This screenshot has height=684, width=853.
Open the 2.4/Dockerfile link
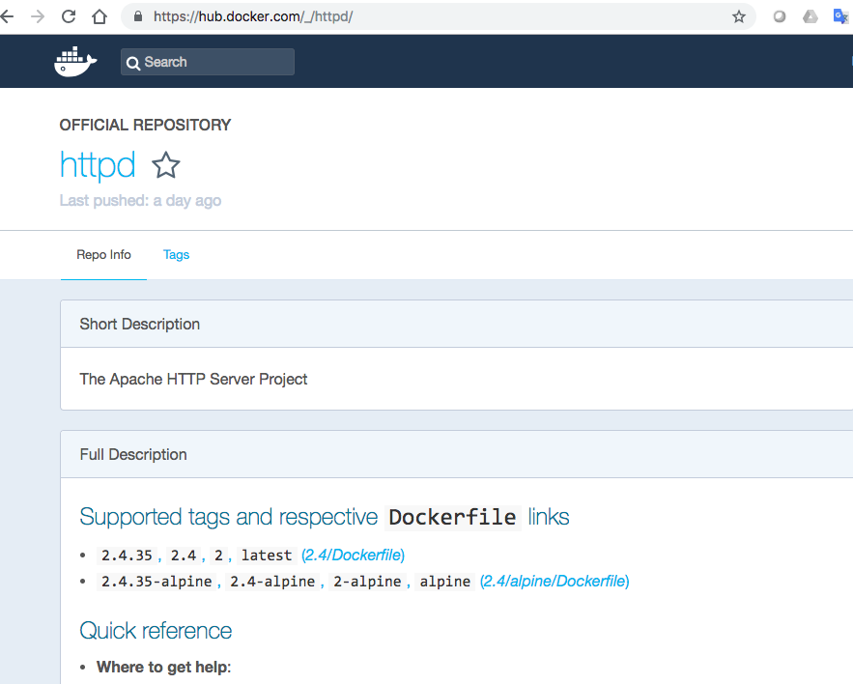353,556
